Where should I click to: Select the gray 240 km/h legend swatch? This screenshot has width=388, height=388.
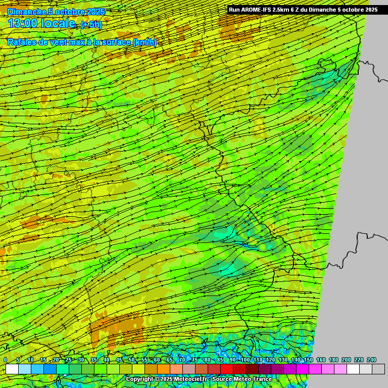[378, 369]
